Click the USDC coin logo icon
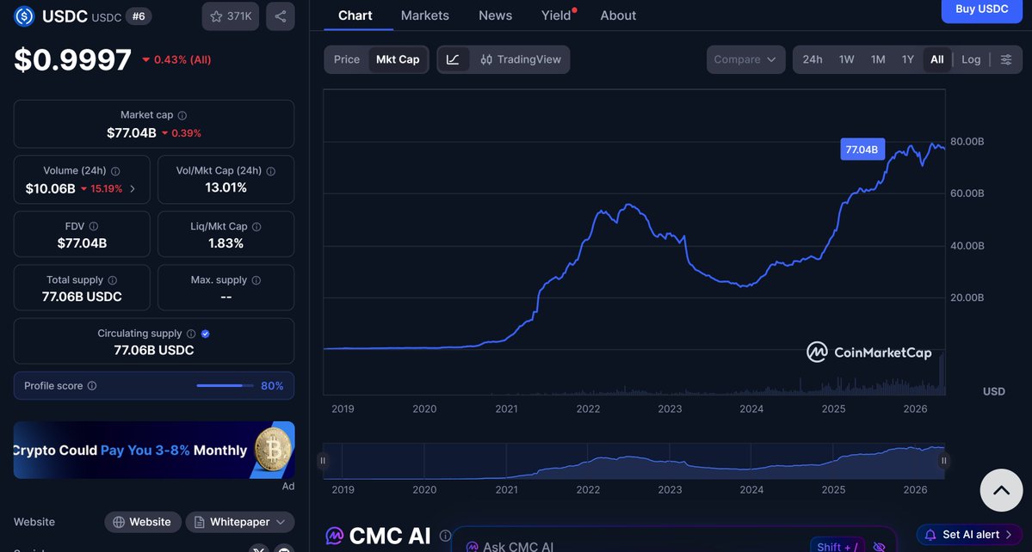The width and height of the screenshot is (1032, 552). tap(24, 15)
